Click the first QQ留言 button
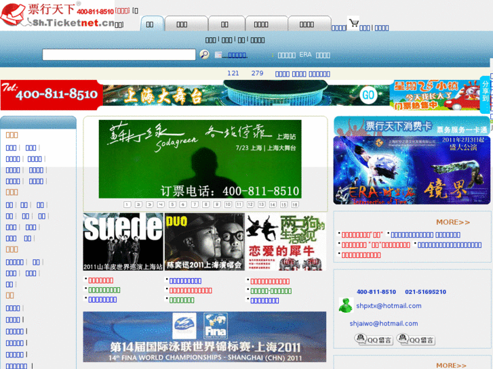 click(374, 339)
